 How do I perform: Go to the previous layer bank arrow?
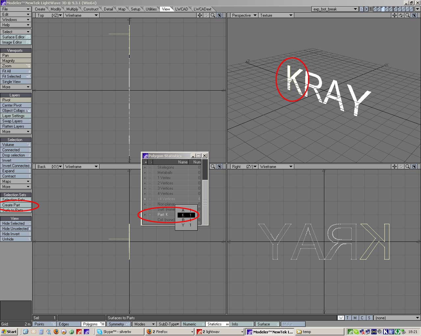362,9
